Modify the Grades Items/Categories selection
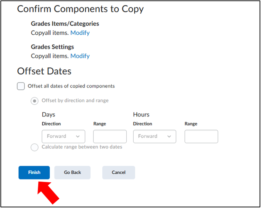Image resolution: width=261 pixels, height=208 pixels. (x=80, y=33)
